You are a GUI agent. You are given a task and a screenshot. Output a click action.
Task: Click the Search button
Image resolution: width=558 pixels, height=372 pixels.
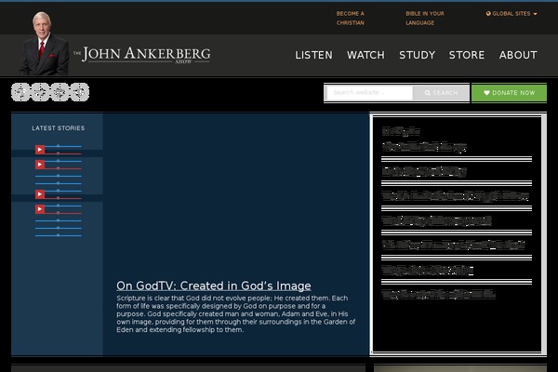(x=441, y=93)
